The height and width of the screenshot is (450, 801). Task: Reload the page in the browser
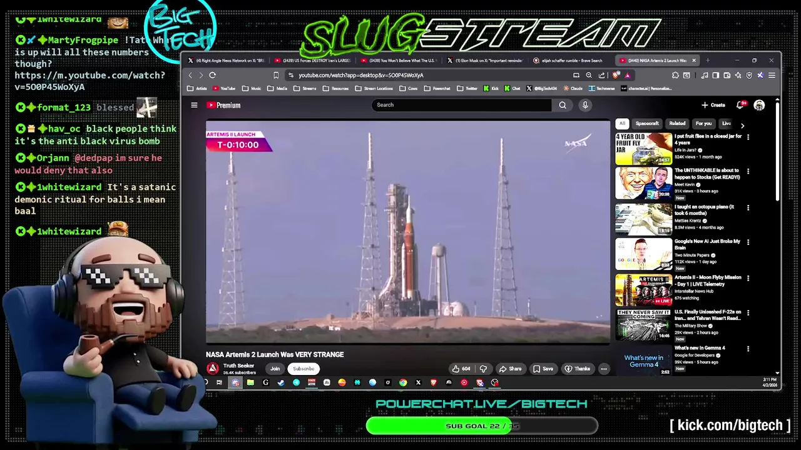tap(213, 75)
